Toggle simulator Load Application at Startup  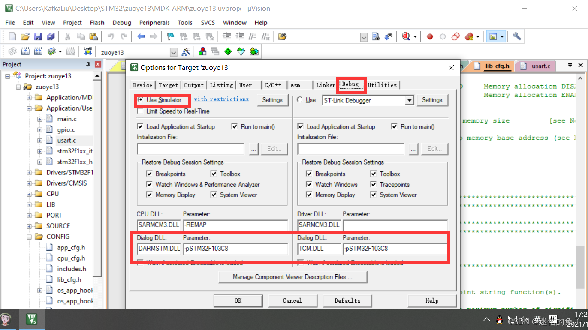coord(140,126)
